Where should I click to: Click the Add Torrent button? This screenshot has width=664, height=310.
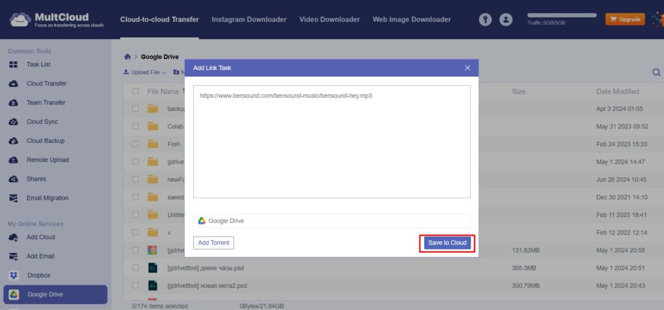(x=213, y=243)
